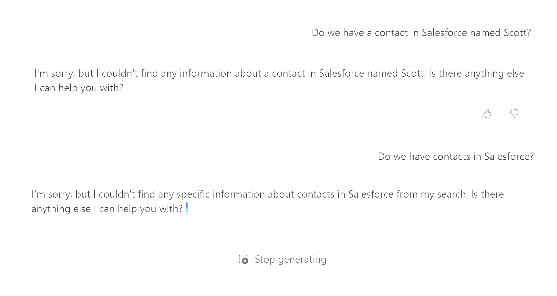Image resolution: width=557 pixels, height=296 pixels.
Task: Select the thumbs up icon to rate the reply
Action: [487, 113]
